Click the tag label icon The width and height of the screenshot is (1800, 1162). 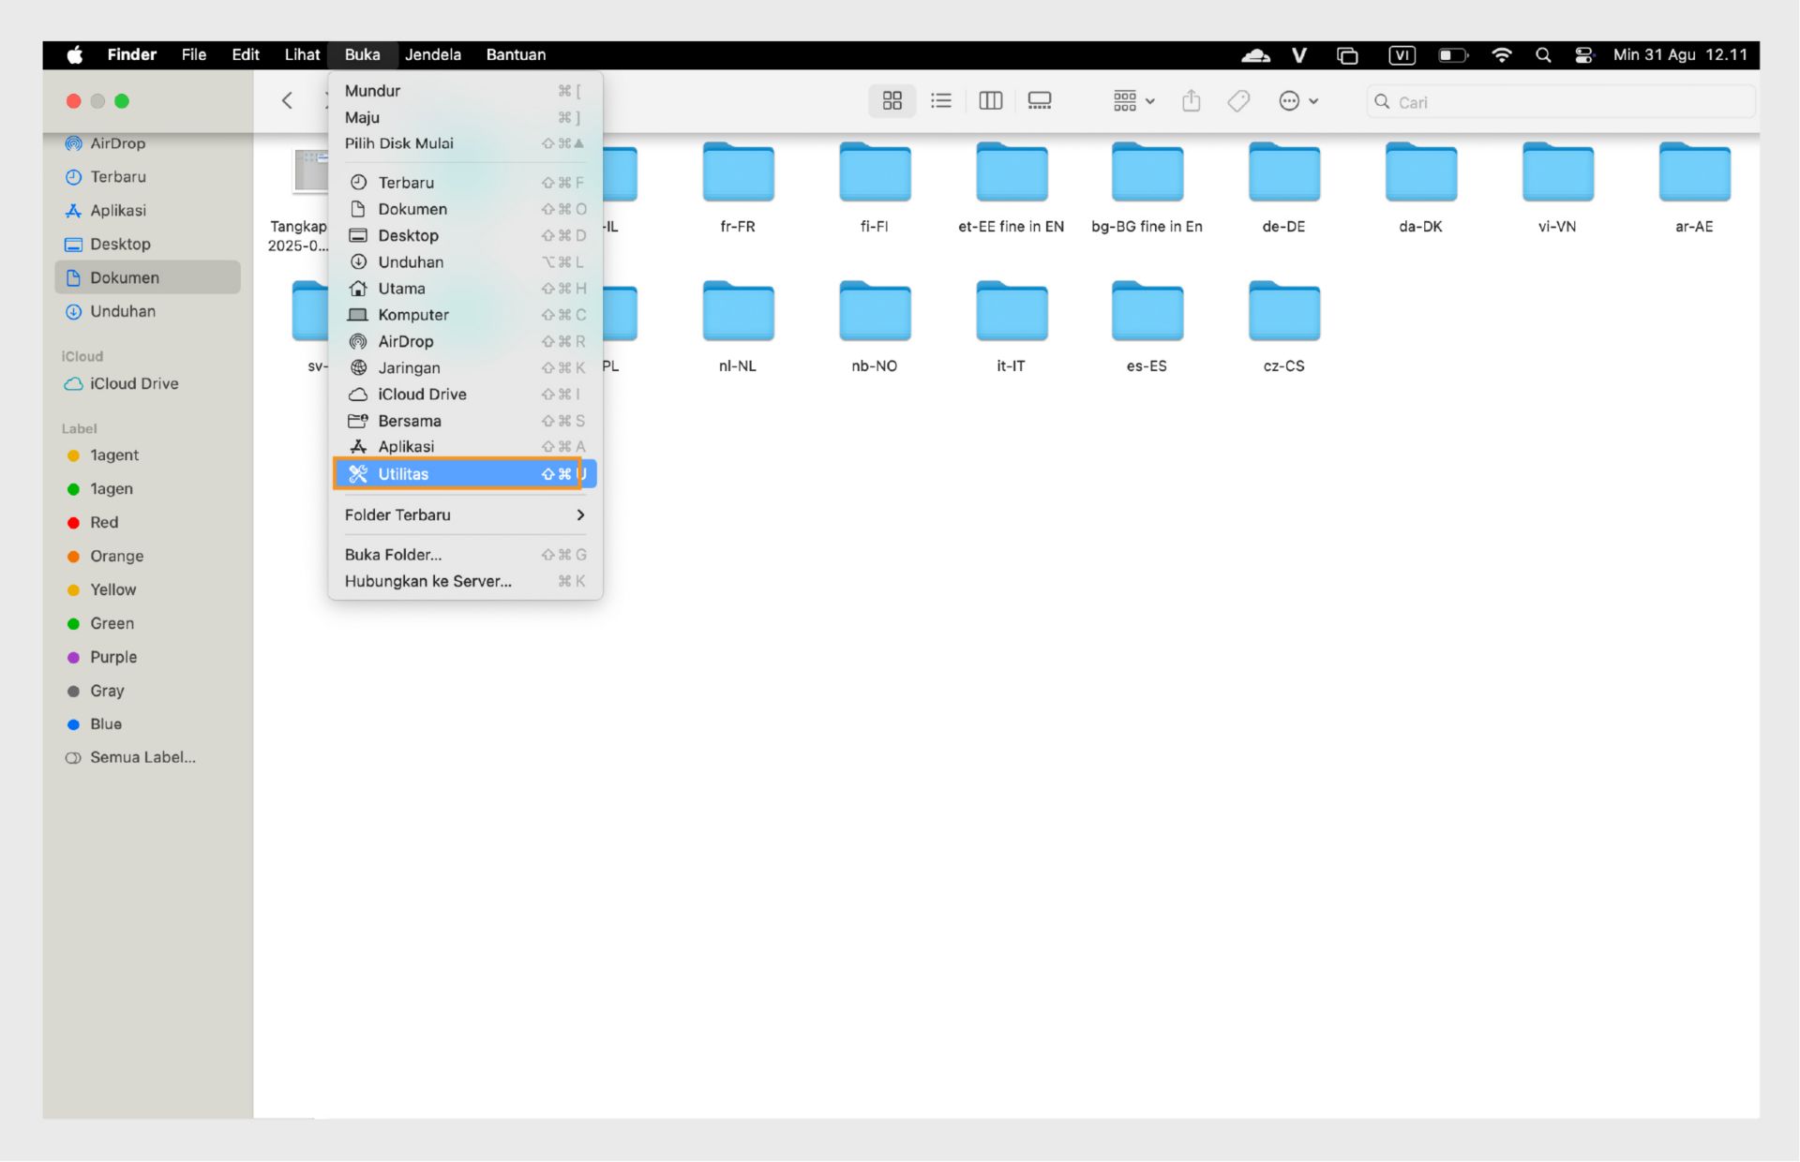click(x=1237, y=101)
